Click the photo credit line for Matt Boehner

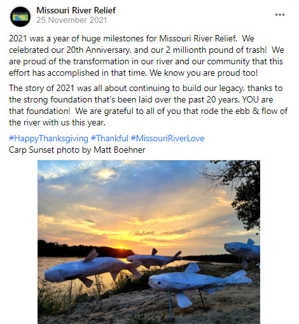77,150
